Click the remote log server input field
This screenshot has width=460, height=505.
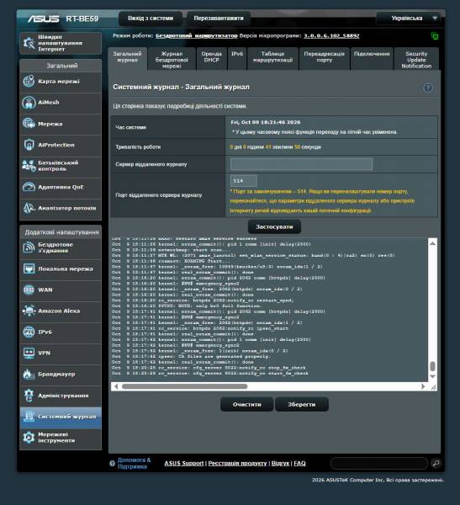pos(301,164)
